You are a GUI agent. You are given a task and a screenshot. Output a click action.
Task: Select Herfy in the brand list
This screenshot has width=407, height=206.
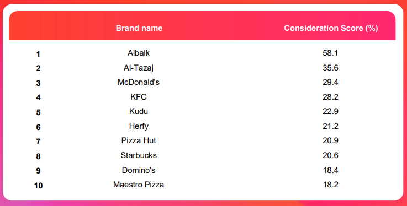(x=139, y=126)
